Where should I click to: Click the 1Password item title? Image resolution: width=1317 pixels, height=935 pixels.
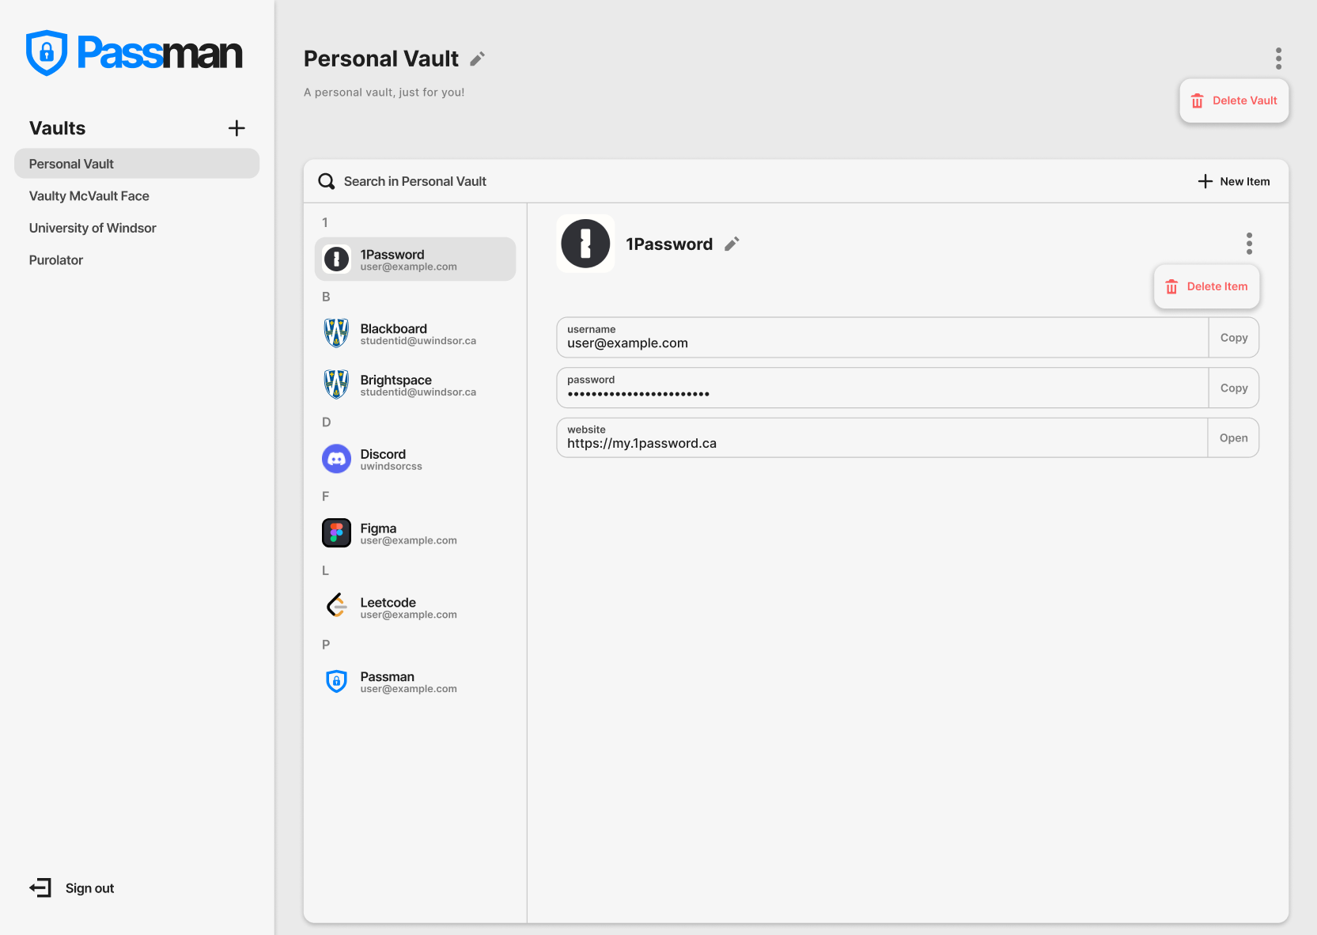click(669, 244)
